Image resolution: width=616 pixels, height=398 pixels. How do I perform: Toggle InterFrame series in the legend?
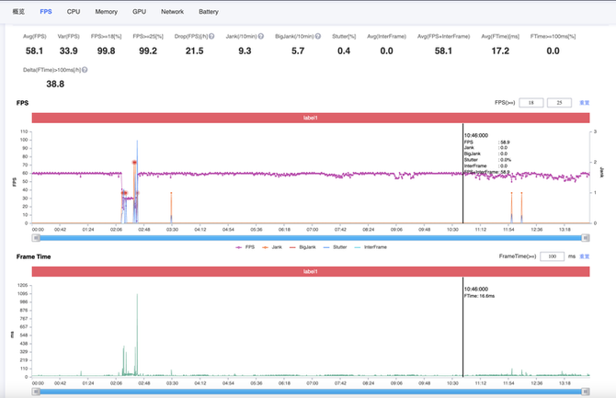click(370, 246)
